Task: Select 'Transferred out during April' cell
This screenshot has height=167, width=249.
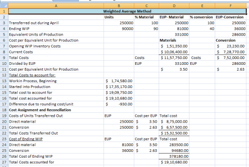Action: point(56,23)
